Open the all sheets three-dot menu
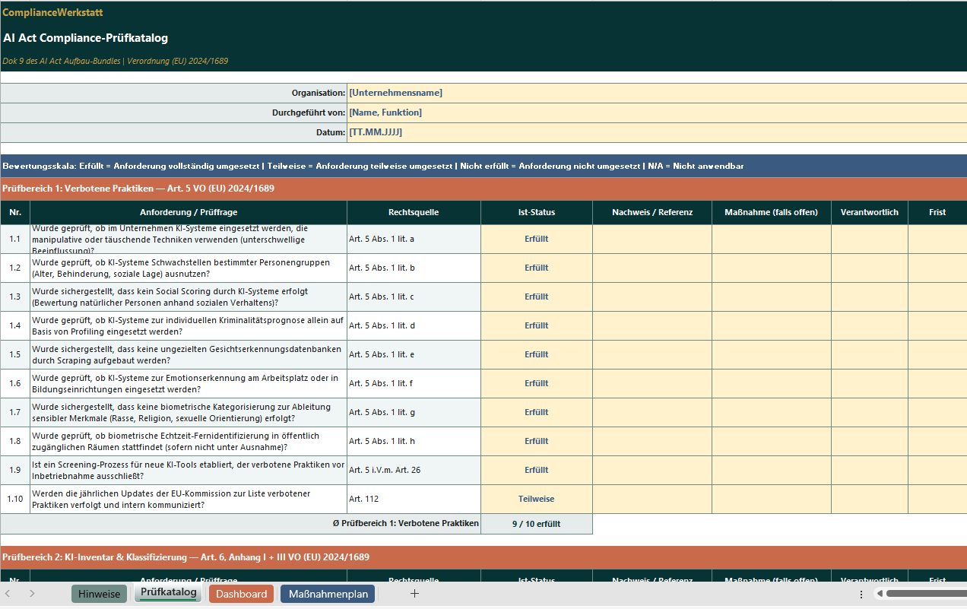Viewport: 967px width, 609px height. [861, 593]
